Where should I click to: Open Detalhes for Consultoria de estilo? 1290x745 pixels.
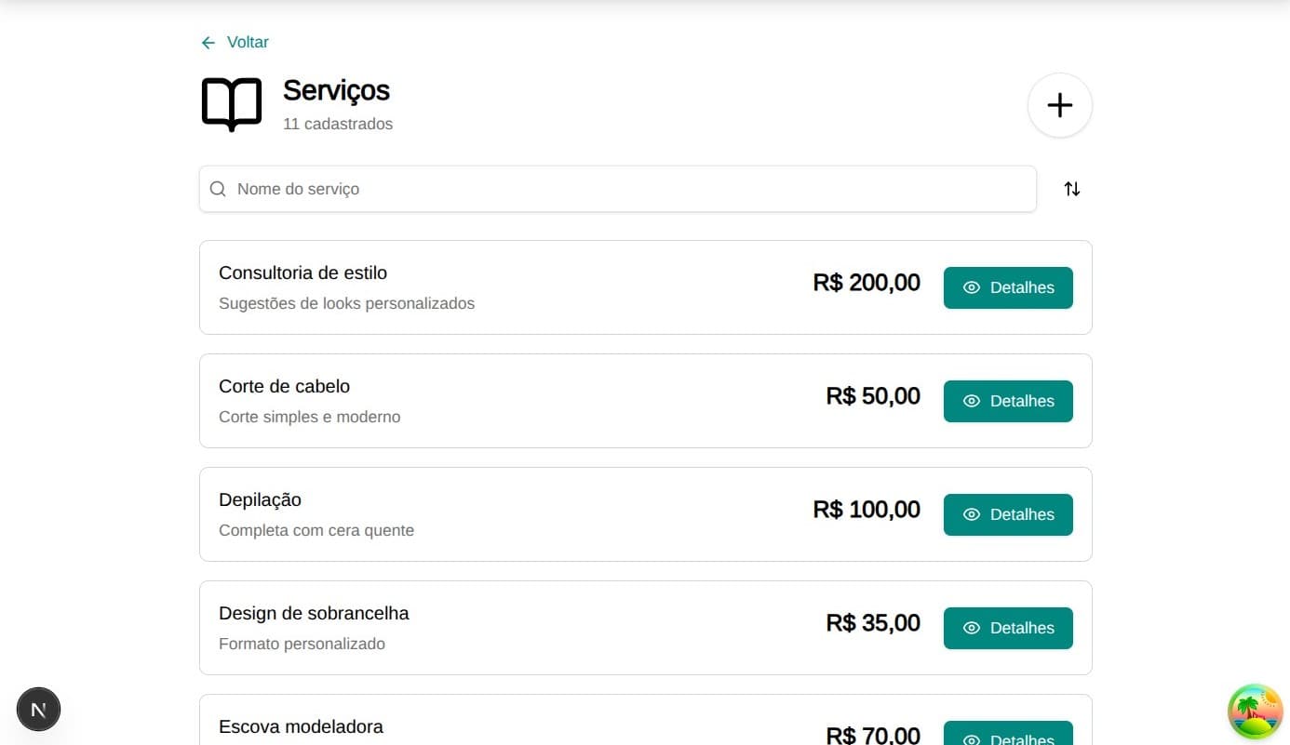point(1008,287)
